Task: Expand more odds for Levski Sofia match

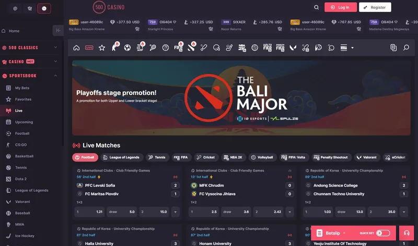Action: coord(175,212)
